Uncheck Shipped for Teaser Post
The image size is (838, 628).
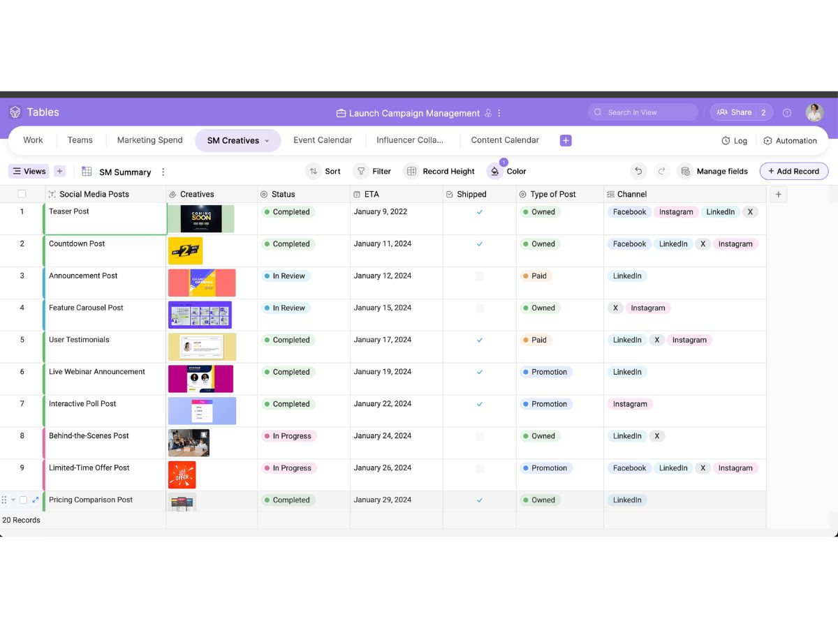coord(480,212)
